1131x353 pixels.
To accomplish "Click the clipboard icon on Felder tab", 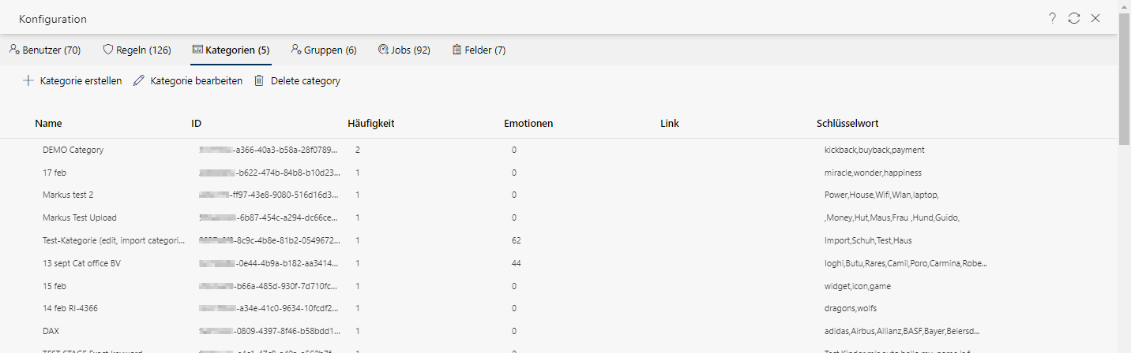I will pos(457,50).
